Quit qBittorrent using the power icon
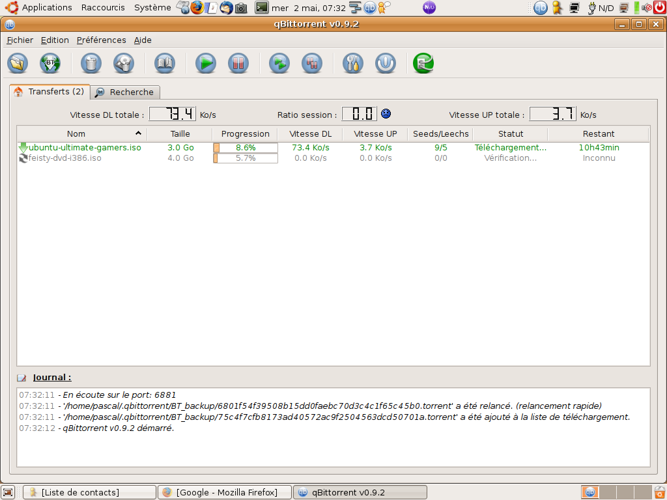The height and width of the screenshot is (500, 667). [386, 63]
